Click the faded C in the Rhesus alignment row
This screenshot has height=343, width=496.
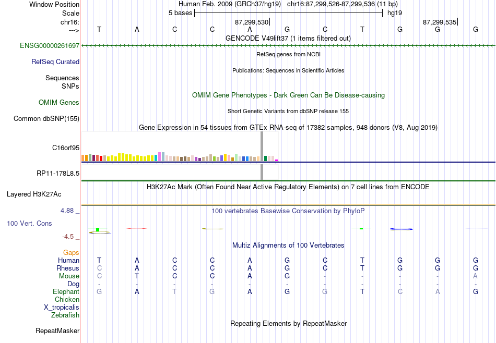[x=99, y=268]
